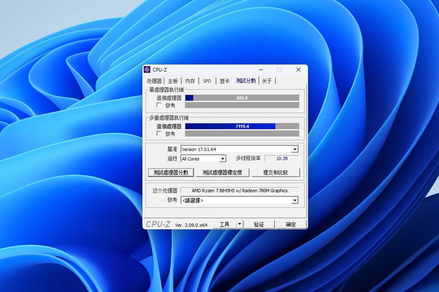This screenshot has width=439, height=292.
Task: Click the Ver. 2.09.0.x64 version text
Action: 191,225
